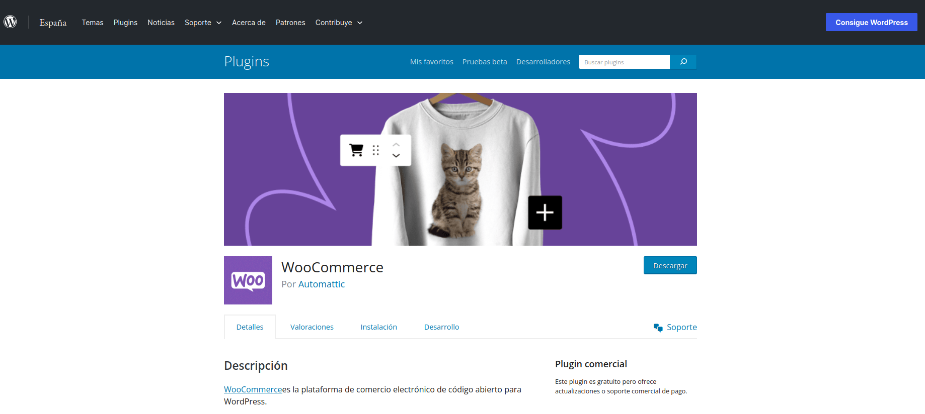The width and height of the screenshot is (925, 414).
Task: Switch to the Valoraciones tab
Action: tap(312, 327)
